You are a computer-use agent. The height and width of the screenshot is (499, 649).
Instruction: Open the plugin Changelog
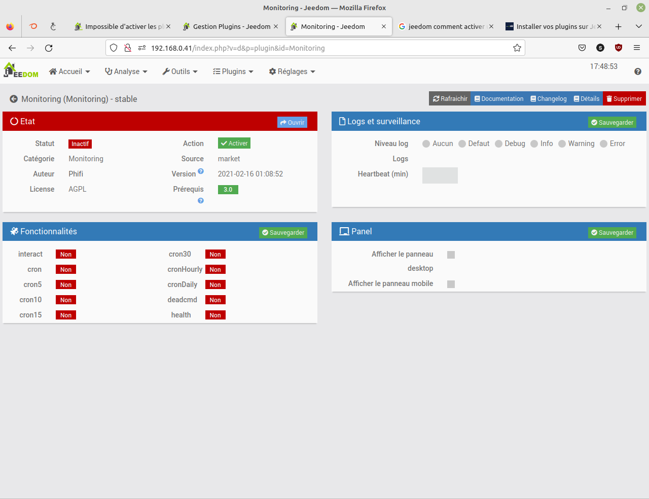pyautogui.click(x=549, y=99)
